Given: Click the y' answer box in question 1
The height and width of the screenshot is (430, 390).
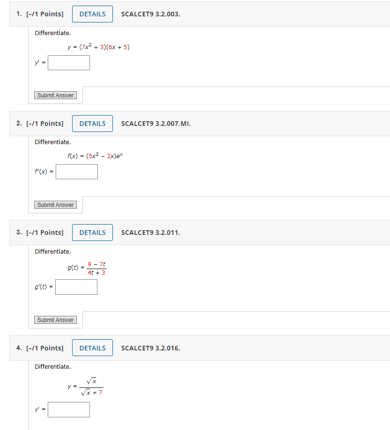Looking at the screenshot, I should point(68,62).
